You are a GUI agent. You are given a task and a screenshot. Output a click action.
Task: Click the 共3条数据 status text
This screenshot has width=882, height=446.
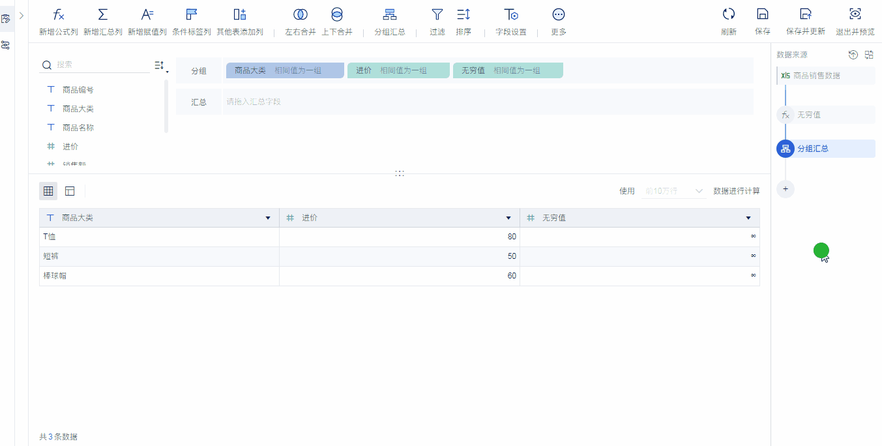[x=59, y=437]
